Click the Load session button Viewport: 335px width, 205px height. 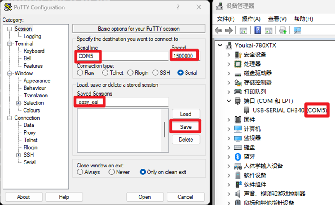point(186,114)
